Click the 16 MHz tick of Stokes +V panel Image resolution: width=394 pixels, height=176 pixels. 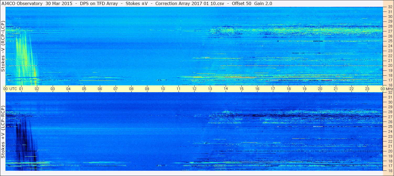click(x=390, y=170)
